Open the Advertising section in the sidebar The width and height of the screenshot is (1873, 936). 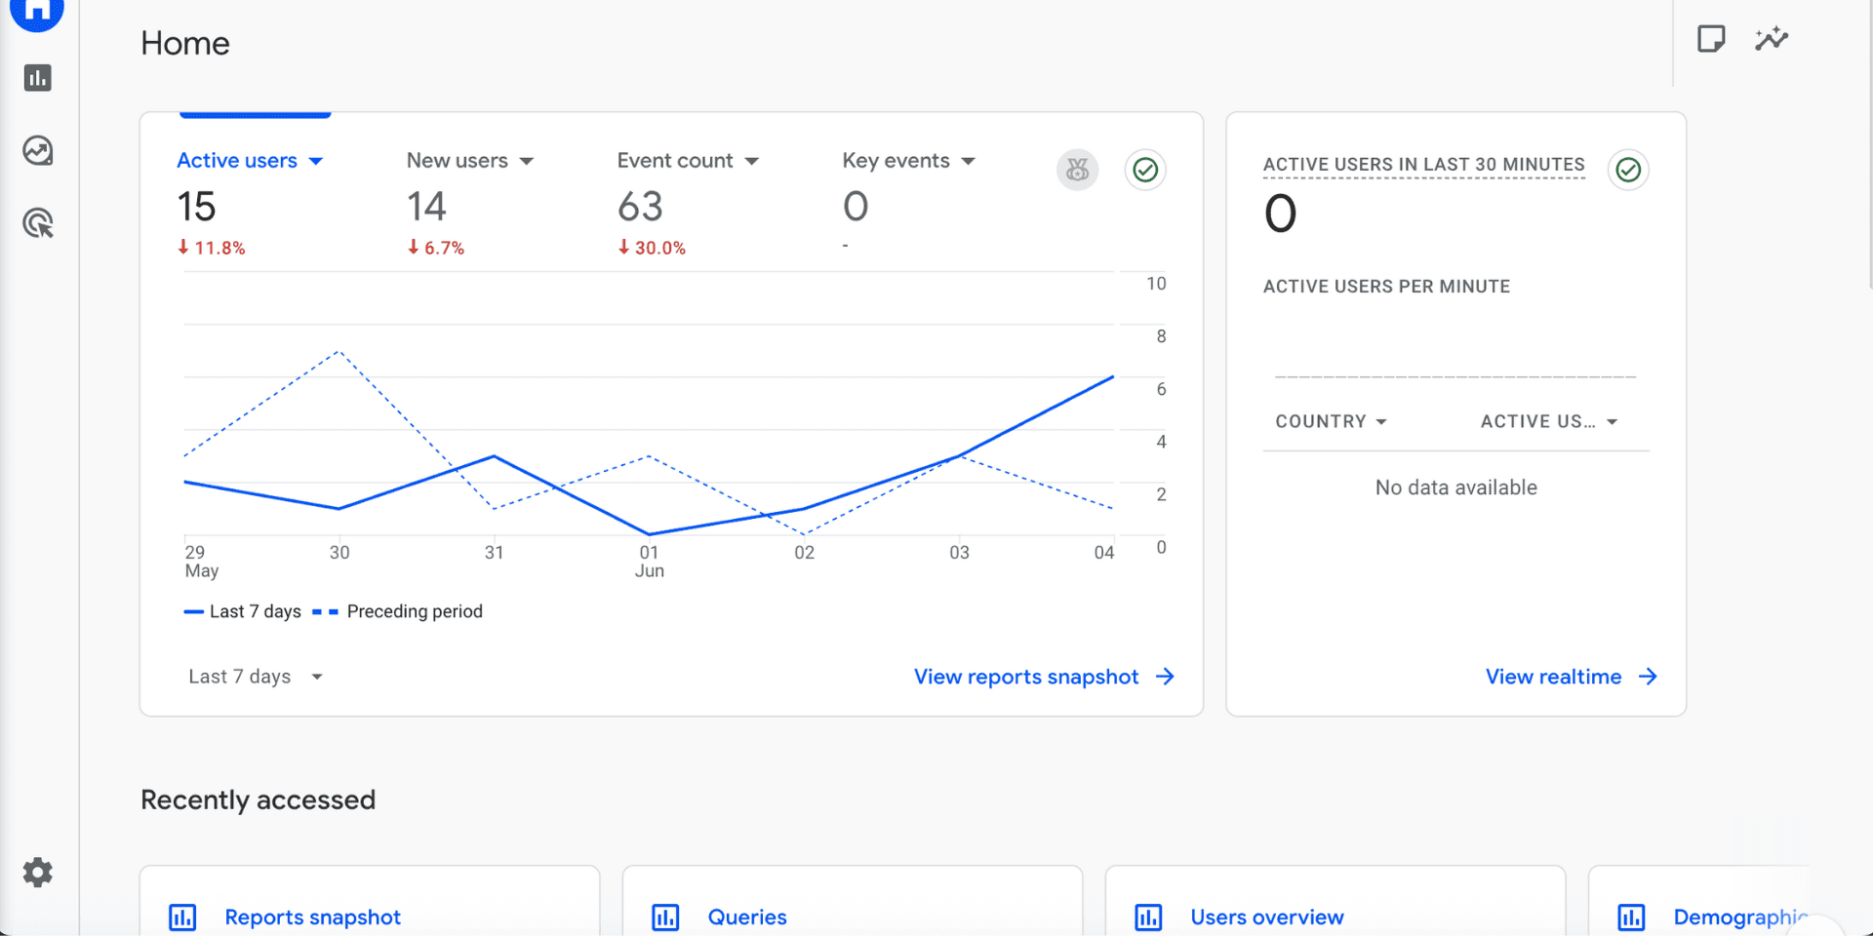[x=38, y=223]
